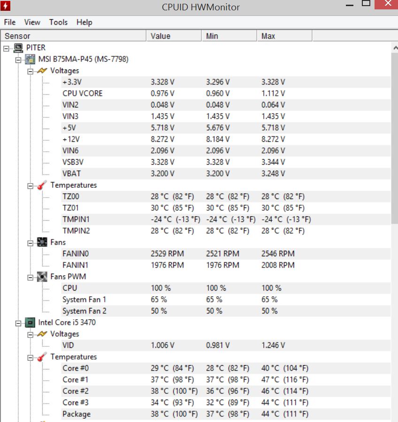Select the FANIN1 fan row

(225, 265)
